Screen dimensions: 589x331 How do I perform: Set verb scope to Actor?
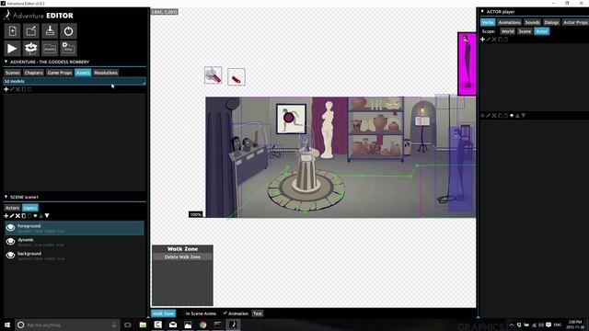pyautogui.click(x=542, y=31)
